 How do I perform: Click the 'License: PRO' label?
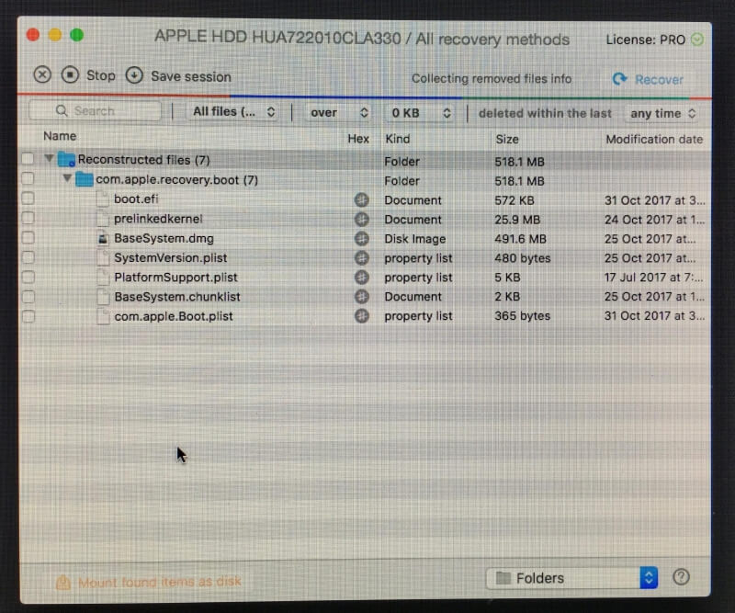[x=646, y=40]
